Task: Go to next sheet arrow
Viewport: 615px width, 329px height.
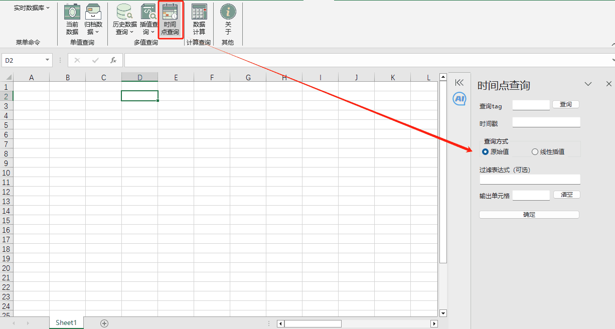Action: [28, 323]
